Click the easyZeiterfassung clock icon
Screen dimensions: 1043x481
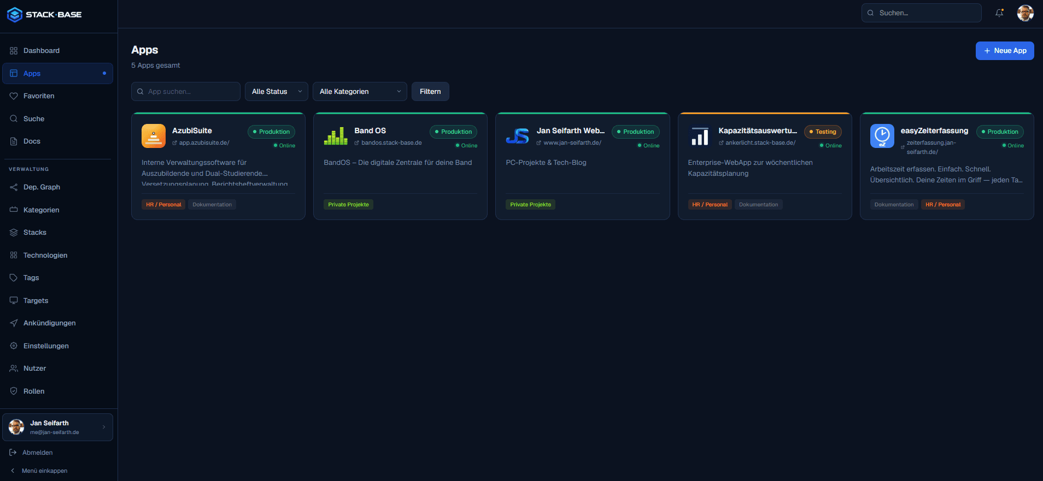882,136
